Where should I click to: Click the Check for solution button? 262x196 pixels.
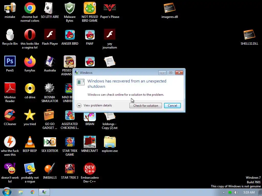click(x=146, y=105)
